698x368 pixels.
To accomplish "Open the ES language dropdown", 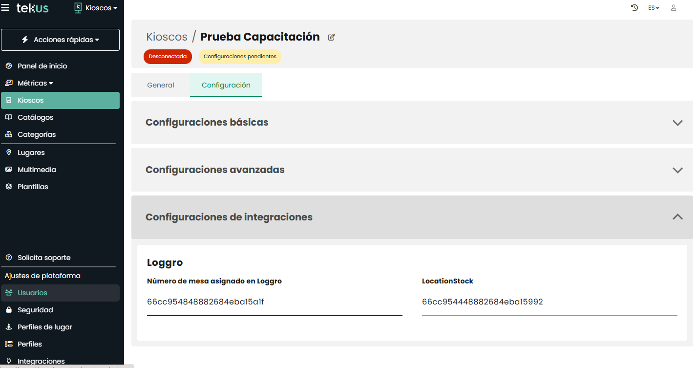I will tap(654, 8).
